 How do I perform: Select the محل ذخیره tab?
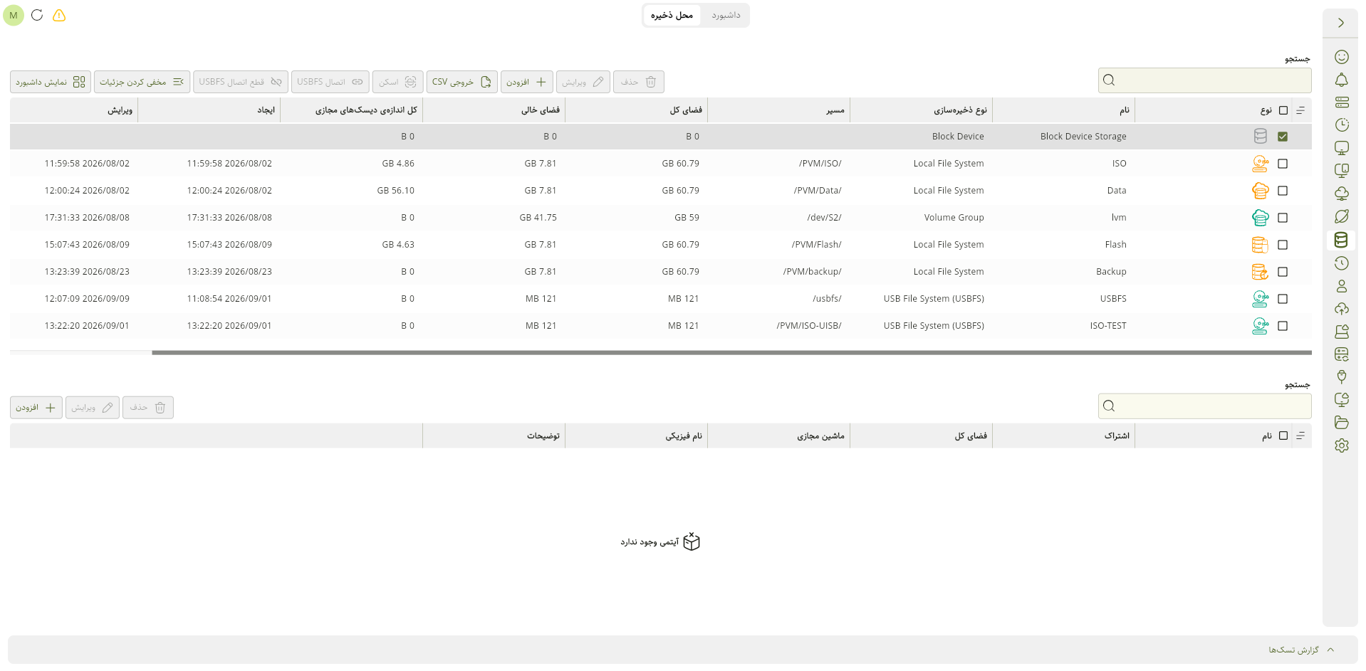coord(672,15)
